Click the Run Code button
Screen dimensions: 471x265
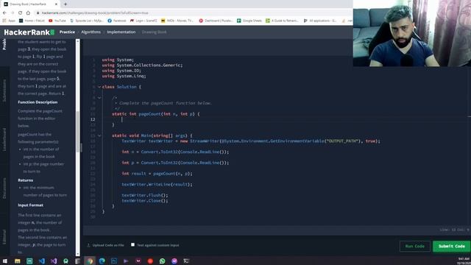[x=415, y=246]
